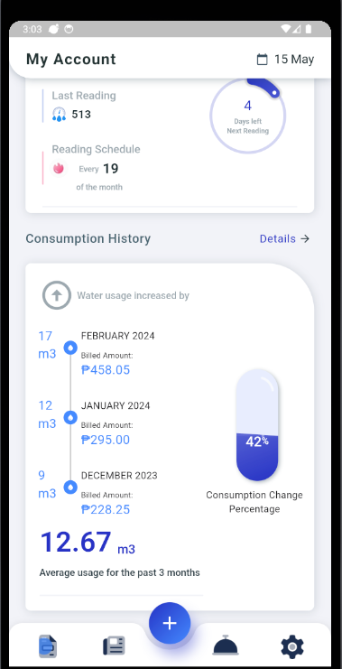Open the bills tab in bottom navigation
342x669 pixels.
click(48, 646)
